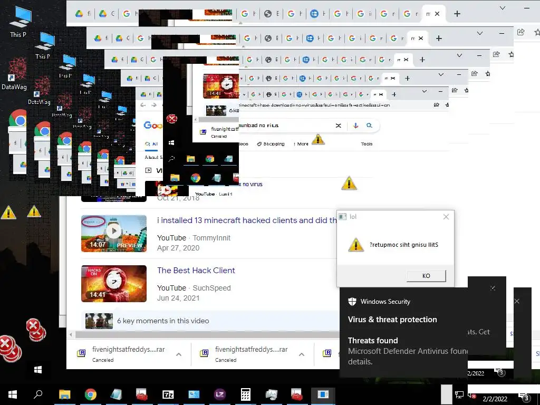Switch to the Shopping results tab
Screen dimensions: 540x405
pyautogui.click(x=271, y=144)
